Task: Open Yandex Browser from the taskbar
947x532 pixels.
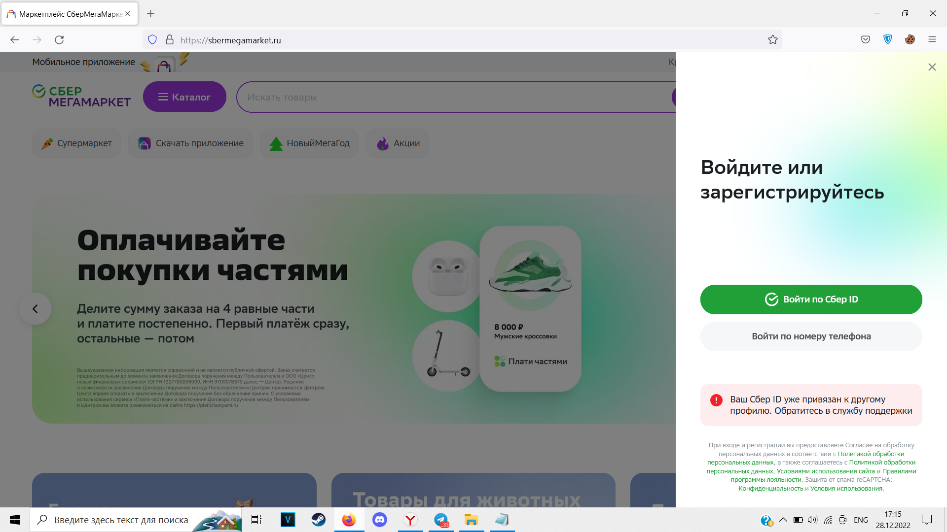Action: (x=410, y=520)
